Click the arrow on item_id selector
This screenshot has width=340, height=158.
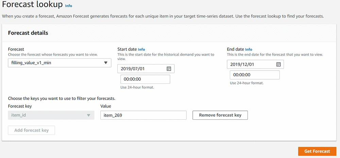(x=88, y=115)
